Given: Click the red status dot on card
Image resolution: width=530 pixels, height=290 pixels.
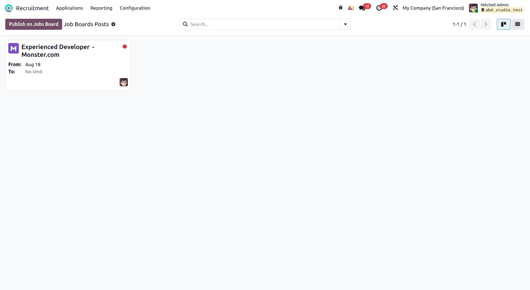Looking at the screenshot, I should 125,47.
